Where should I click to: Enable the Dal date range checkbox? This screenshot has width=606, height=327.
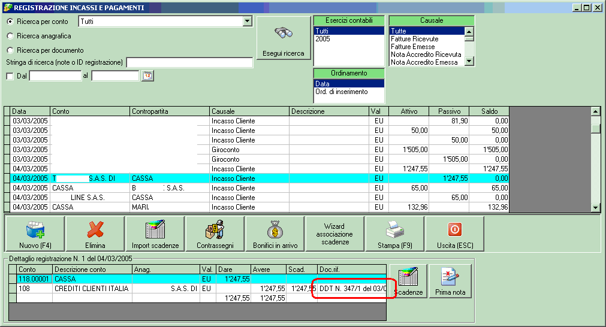point(10,76)
